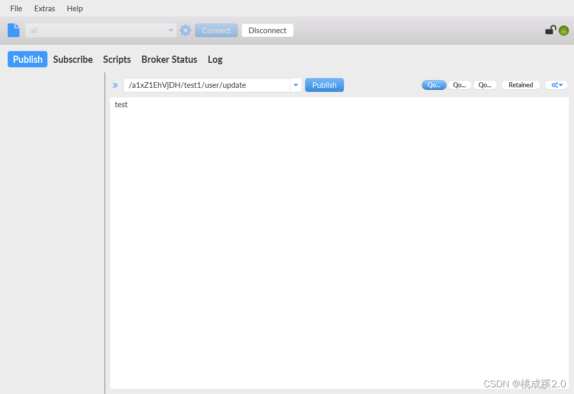The height and width of the screenshot is (394, 574).
Task: Select QoS 0 toggle button
Action: tap(434, 85)
